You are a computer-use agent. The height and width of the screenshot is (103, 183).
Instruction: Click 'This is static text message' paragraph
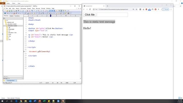99,22
